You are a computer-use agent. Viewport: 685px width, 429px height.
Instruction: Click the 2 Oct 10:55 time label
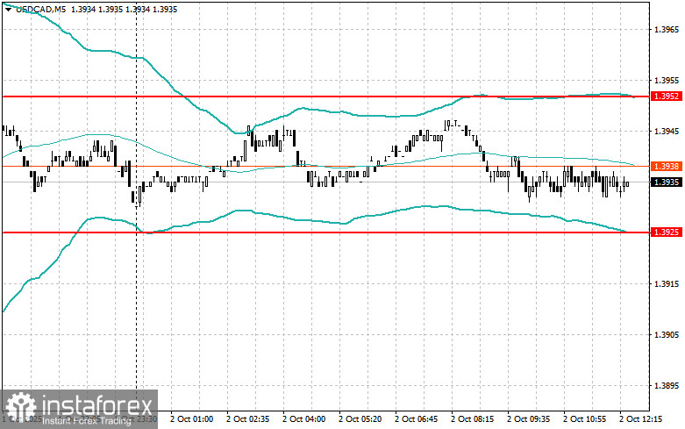[584, 419]
